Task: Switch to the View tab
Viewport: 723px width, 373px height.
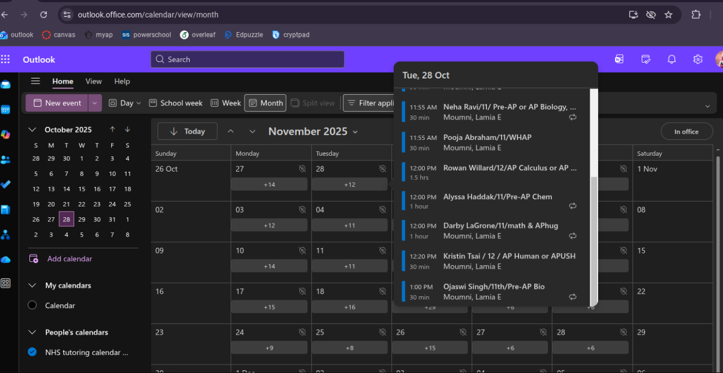Action: [x=93, y=81]
